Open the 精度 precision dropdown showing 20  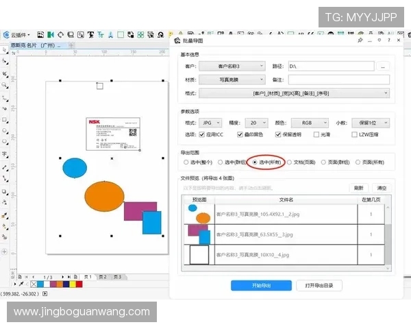(x=256, y=123)
